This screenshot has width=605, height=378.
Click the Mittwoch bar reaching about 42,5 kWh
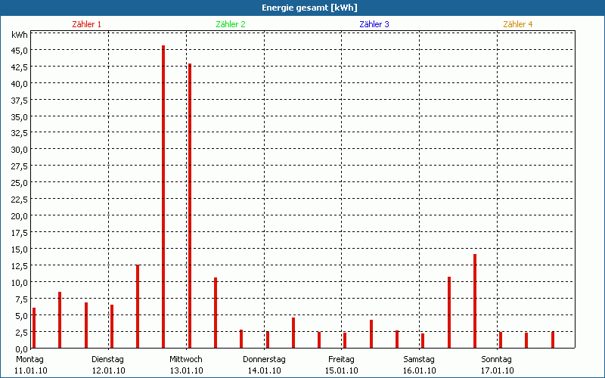(190, 206)
